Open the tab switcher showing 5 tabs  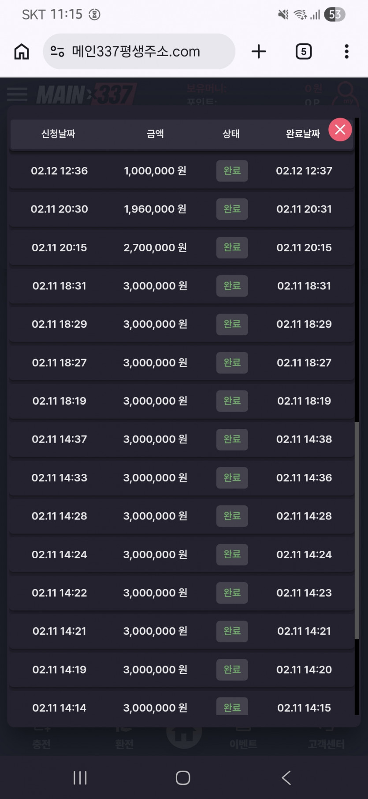[303, 52]
